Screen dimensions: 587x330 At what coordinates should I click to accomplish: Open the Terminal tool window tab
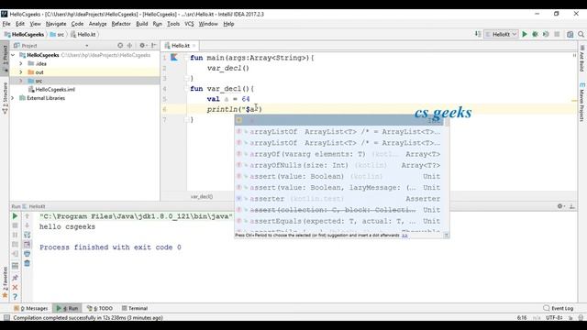[135, 308]
